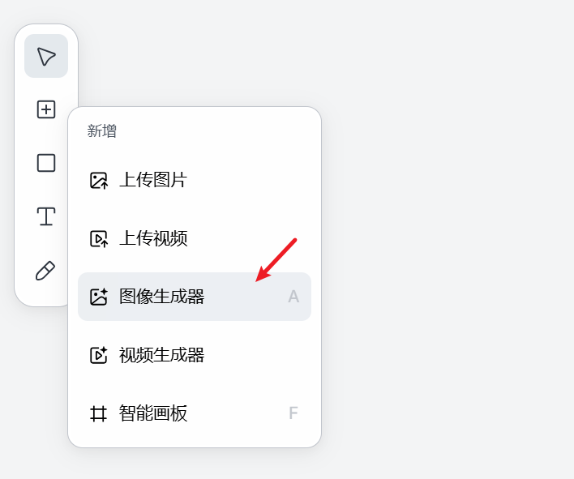
Task: Pick the pencil drawing tool
Action: point(46,270)
